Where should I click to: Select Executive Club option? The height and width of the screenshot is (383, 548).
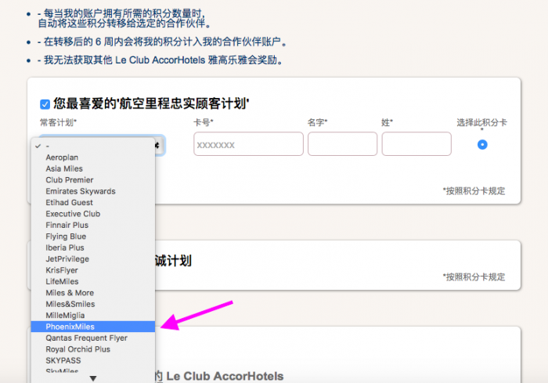pyautogui.click(x=93, y=214)
